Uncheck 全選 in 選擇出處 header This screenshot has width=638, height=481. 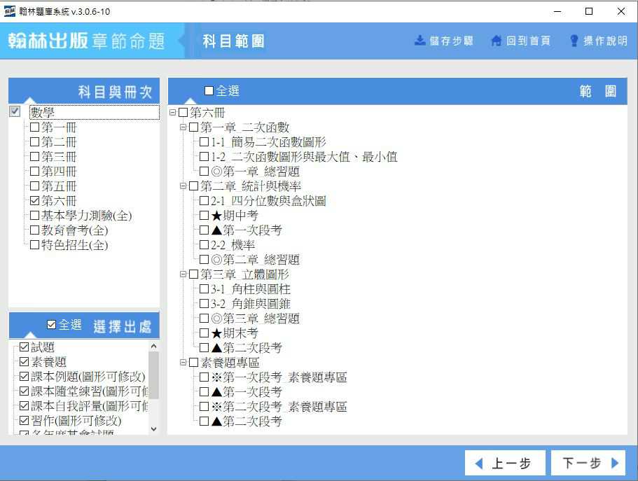[51, 324]
